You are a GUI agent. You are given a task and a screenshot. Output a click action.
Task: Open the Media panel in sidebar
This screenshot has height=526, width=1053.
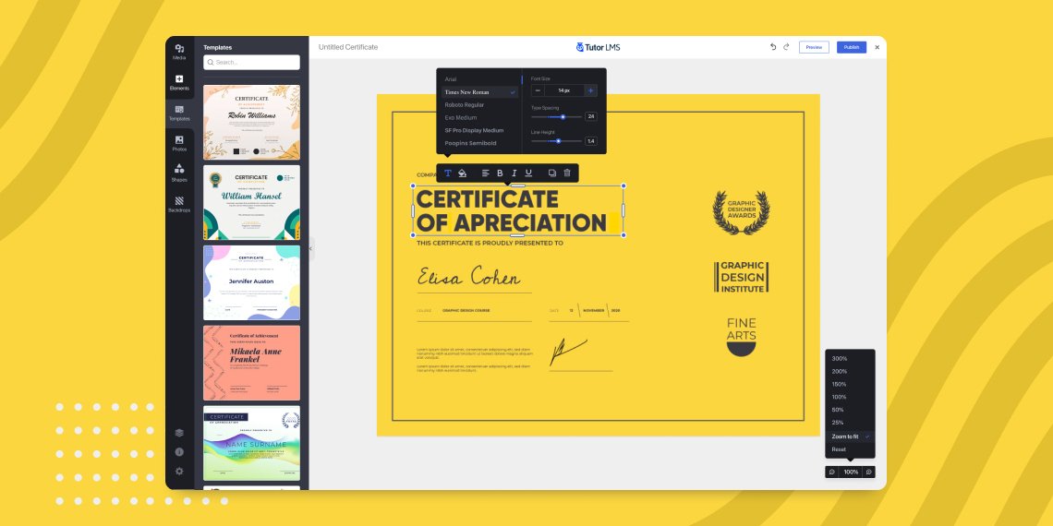point(179,52)
